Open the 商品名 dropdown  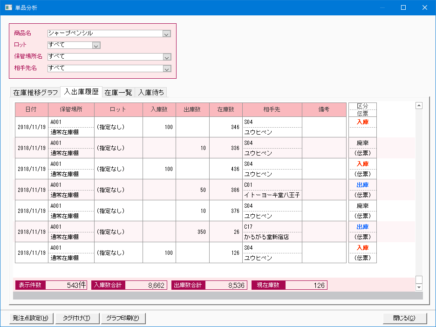[167, 34]
